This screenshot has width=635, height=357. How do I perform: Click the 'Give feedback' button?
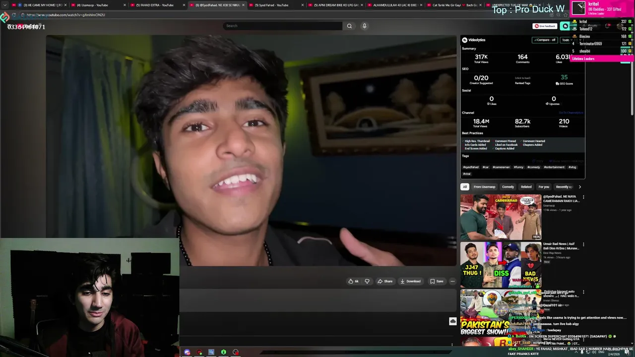[545, 26]
